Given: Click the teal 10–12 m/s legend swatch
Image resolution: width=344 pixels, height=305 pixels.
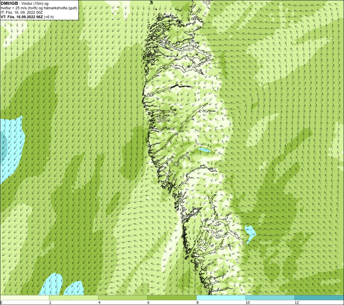Looking at the screenshot, I should [270, 297].
